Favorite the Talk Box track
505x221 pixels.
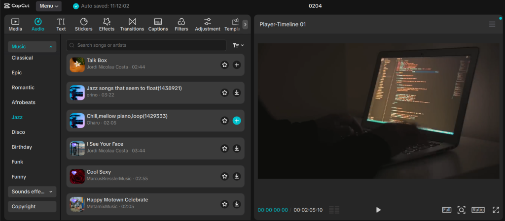[224, 65]
